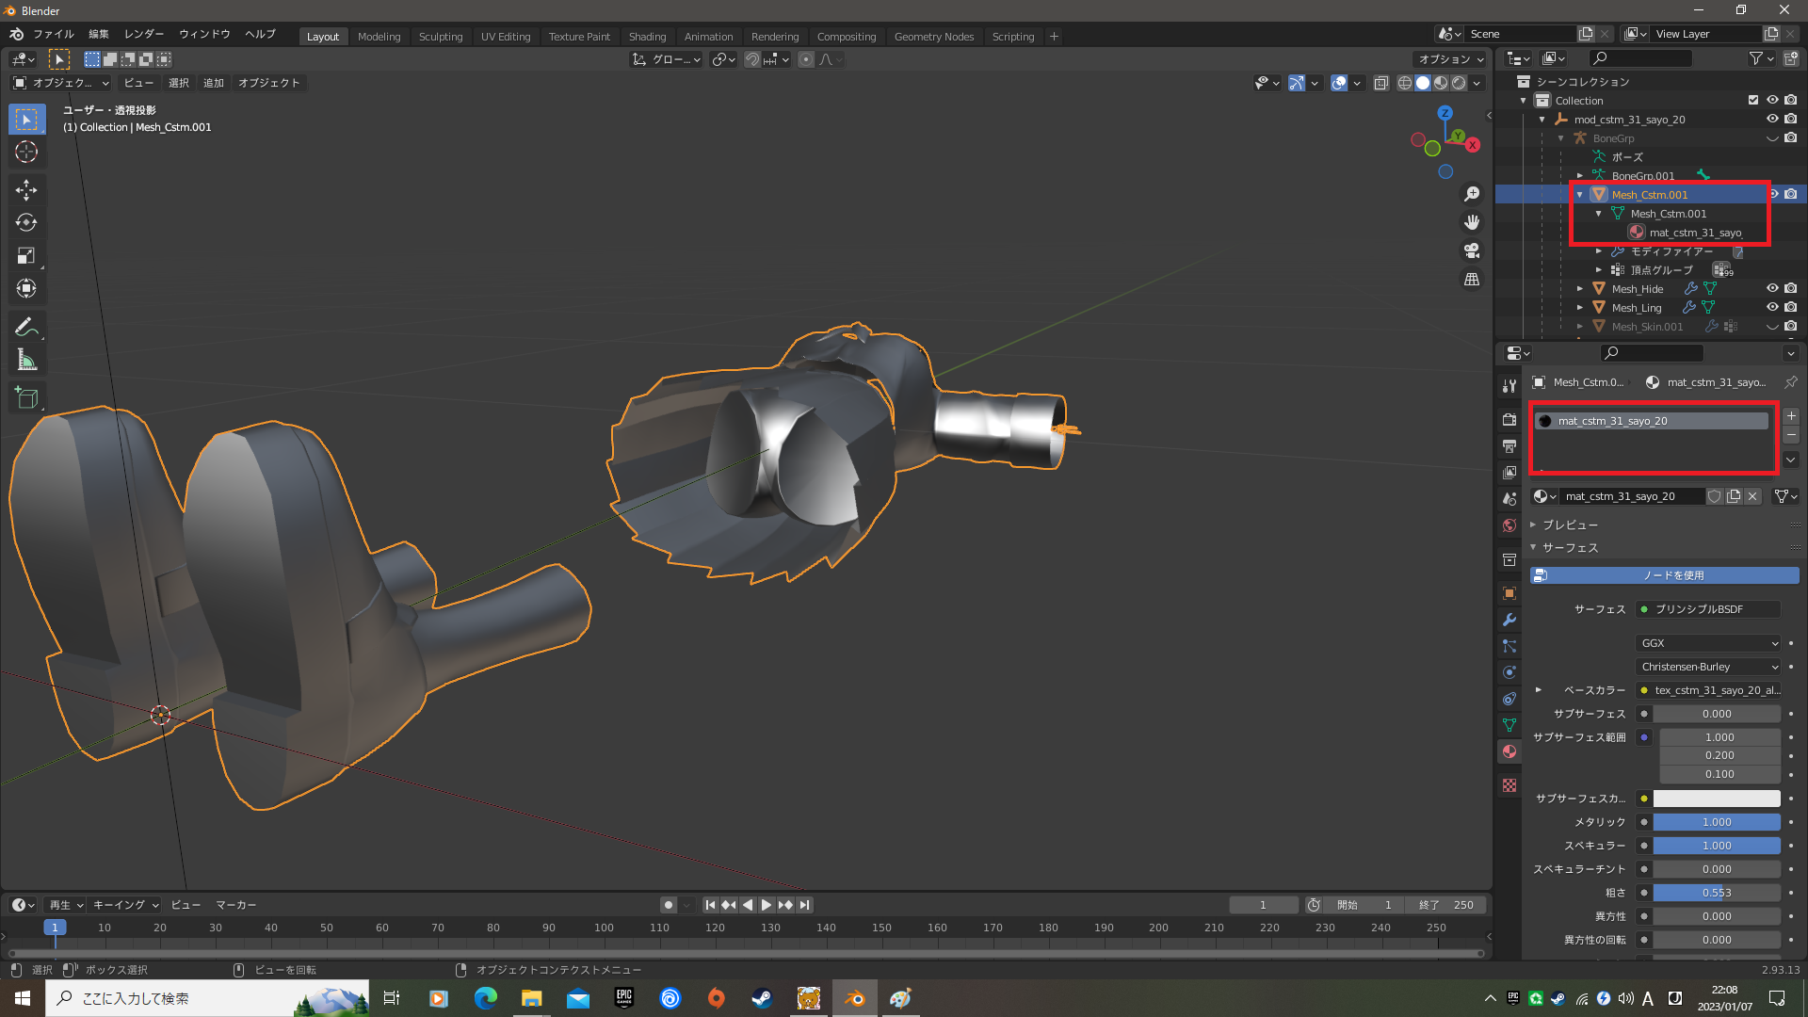Viewport: 1808px width, 1017px height.
Task: Open the Christensen-Burley subsurface dropdown
Action: coord(1709,667)
